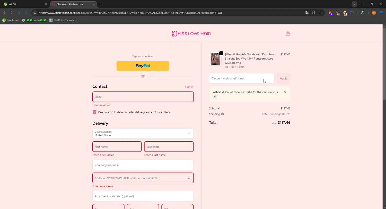Click the Sign in link
Viewport: 386px width, 209px height.
[189, 87]
